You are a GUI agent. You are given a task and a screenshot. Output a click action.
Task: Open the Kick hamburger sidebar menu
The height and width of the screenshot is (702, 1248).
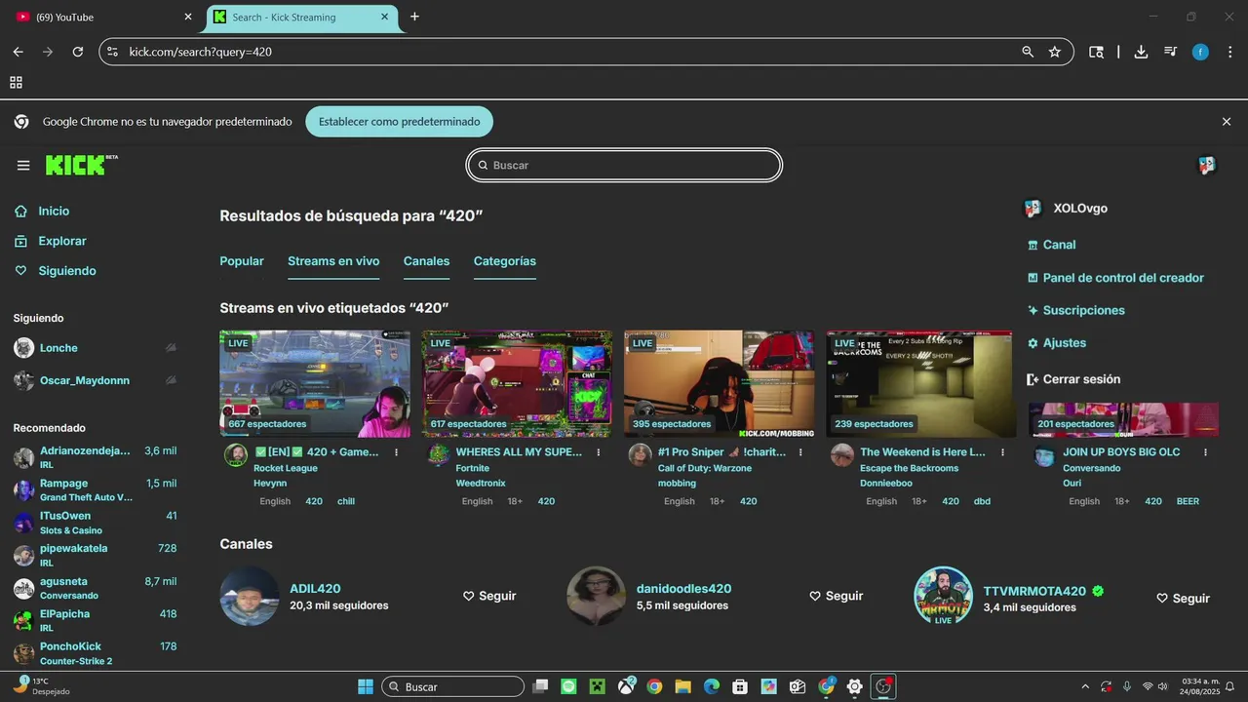coord(23,166)
